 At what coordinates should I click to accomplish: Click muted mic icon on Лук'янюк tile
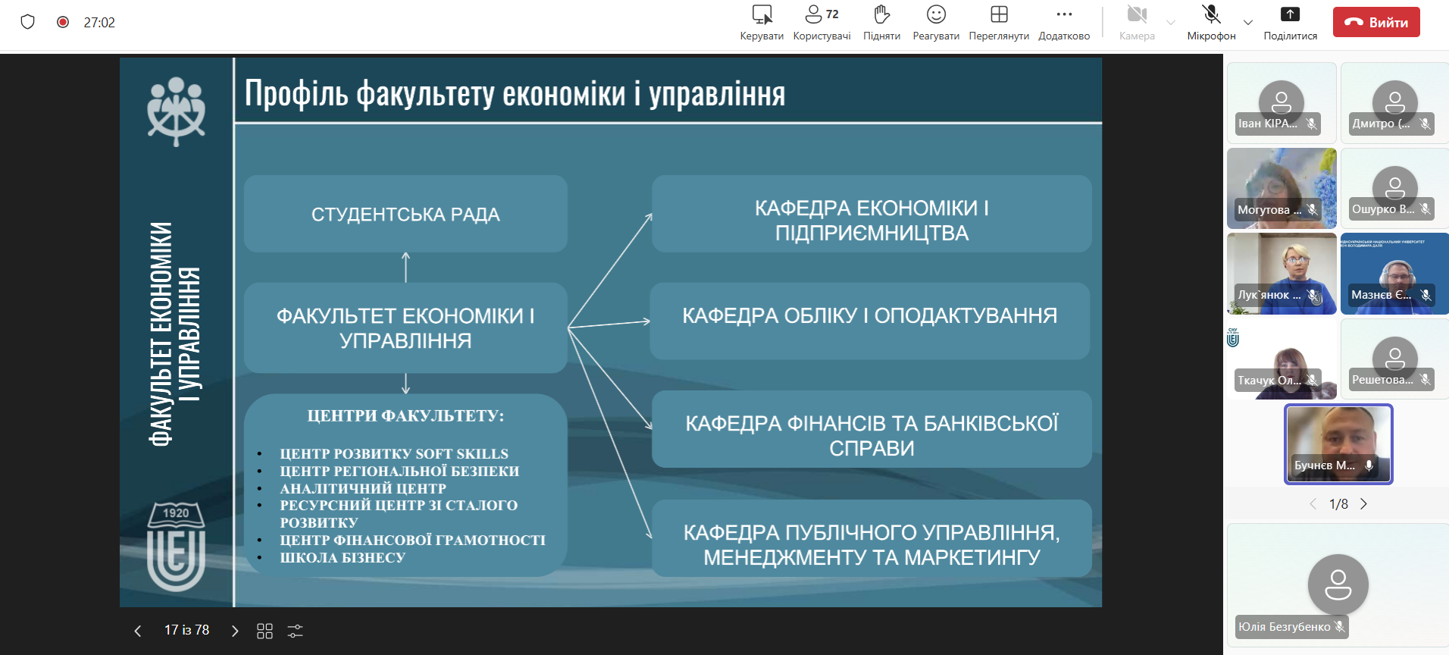click(1312, 295)
